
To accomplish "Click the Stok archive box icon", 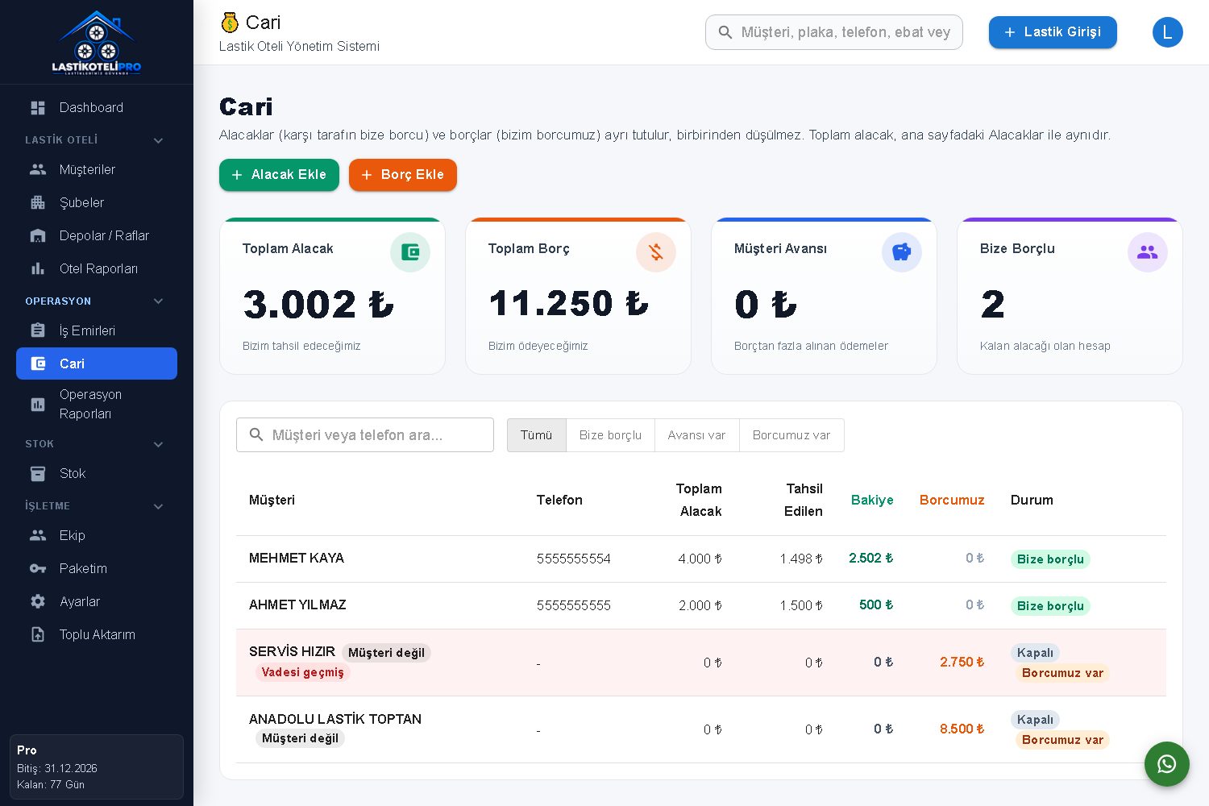I will tap(38, 474).
